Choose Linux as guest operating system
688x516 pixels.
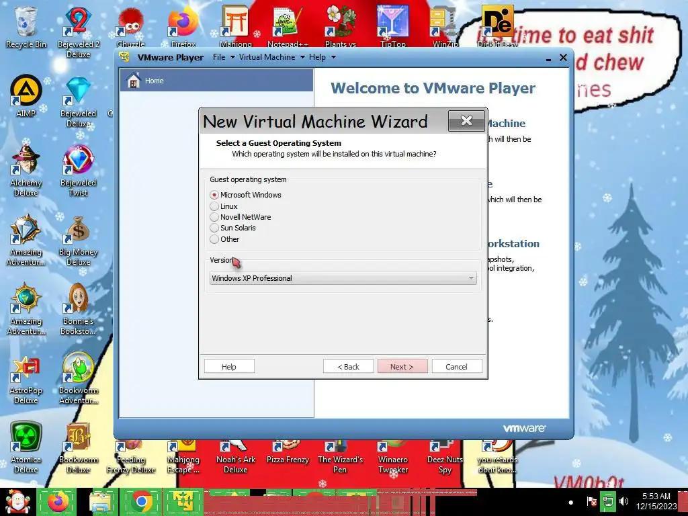point(214,206)
